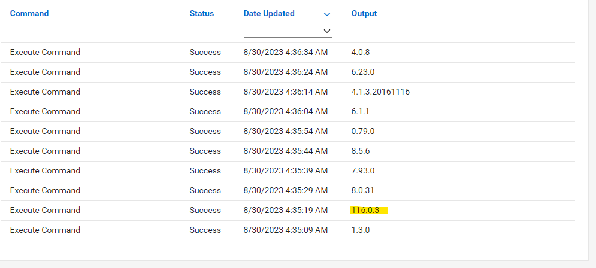Open the Date Updated filter dropdown
The height and width of the screenshot is (268, 596).
click(327, 31)
